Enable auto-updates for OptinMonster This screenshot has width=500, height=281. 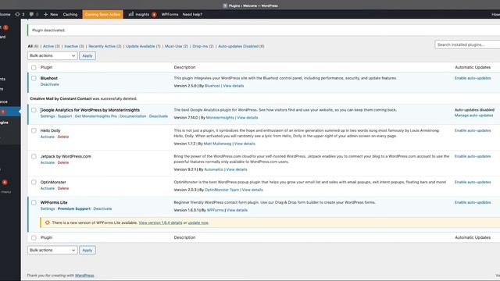click(473, 183)
